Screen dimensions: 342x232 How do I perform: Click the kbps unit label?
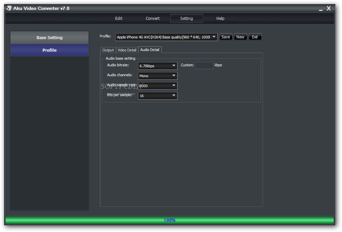coord(218,65)
